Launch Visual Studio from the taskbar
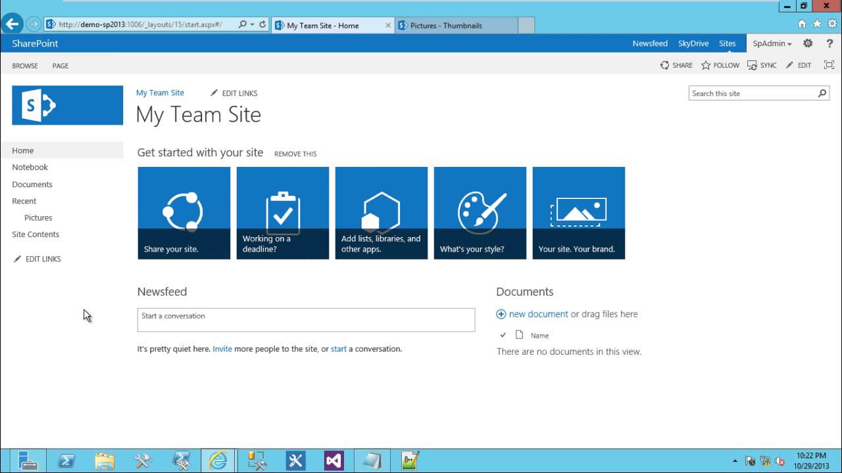Screen dimensions: 842x473 click(x=334, y=460)
